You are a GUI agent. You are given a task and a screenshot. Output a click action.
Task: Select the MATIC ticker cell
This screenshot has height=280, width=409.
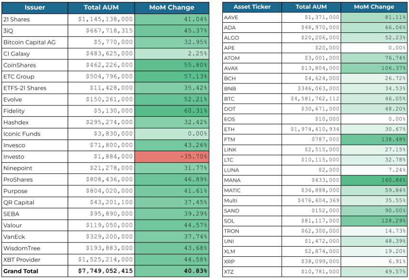(x=252, y=191)
